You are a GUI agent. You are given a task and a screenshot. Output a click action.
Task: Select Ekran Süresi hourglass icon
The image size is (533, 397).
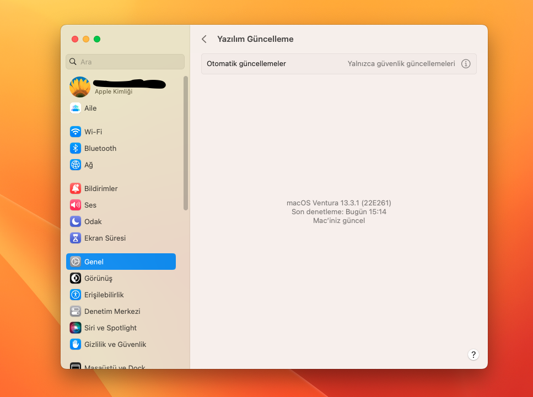[76, 238]
